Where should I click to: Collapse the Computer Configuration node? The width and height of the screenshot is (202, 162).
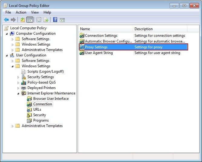coord(7,34)
